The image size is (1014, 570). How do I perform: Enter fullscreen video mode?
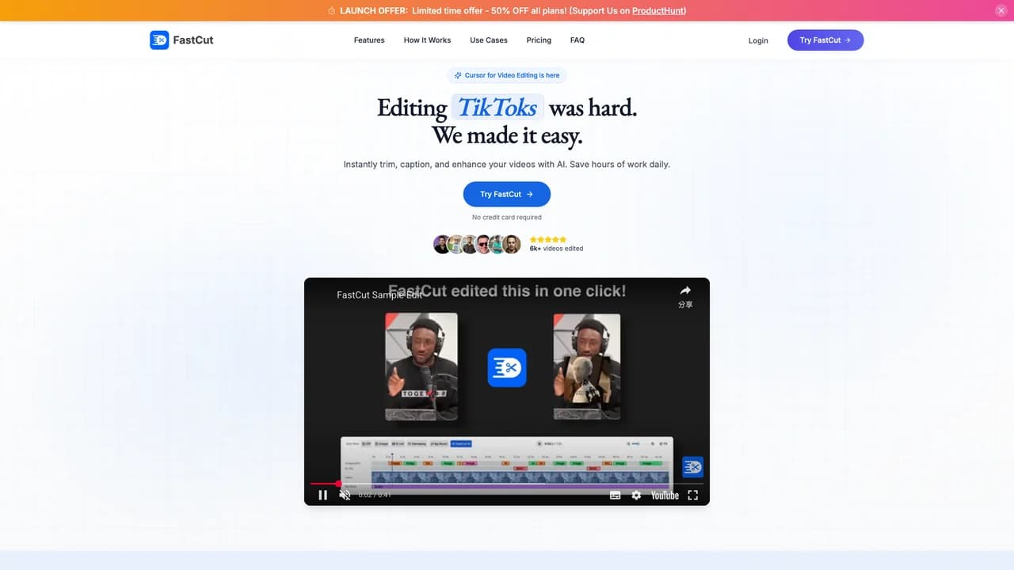click(692, 495)
